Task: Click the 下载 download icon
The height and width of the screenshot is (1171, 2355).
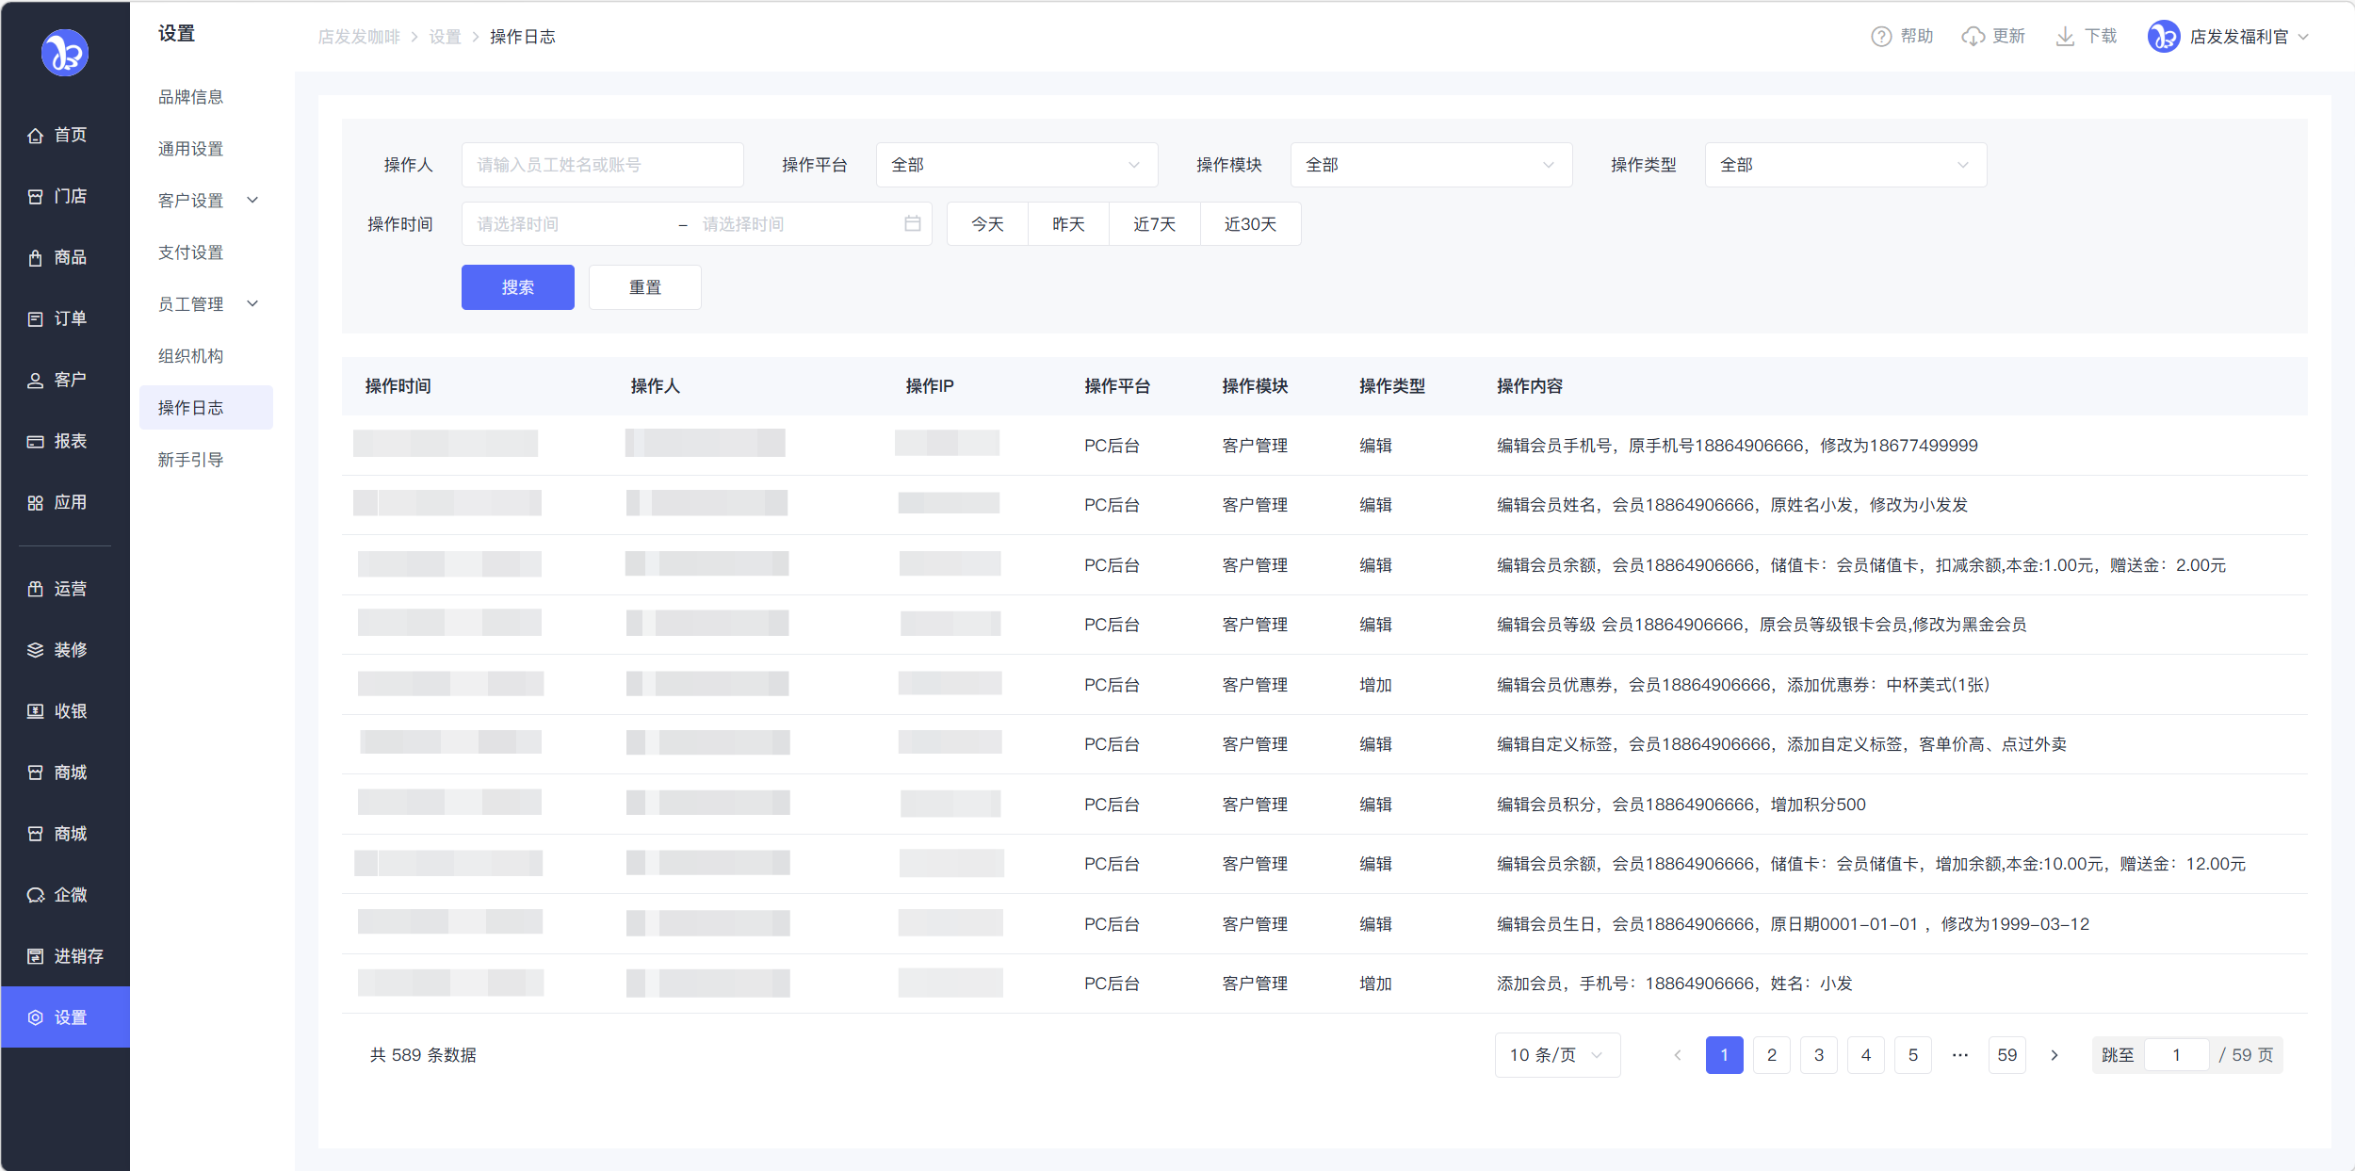Action: coord(2064,37)
